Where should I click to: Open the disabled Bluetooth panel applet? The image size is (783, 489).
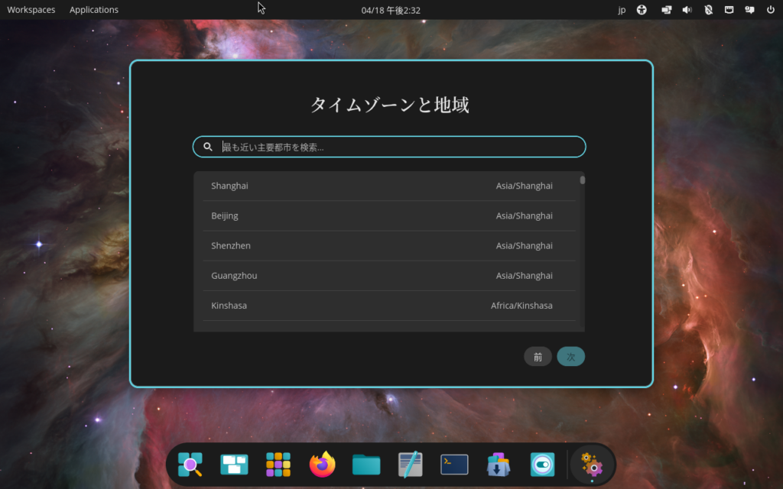pyautogui.click(x=708, y=10)
